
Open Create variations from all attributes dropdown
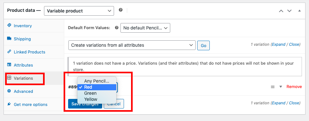coord(132,45)
